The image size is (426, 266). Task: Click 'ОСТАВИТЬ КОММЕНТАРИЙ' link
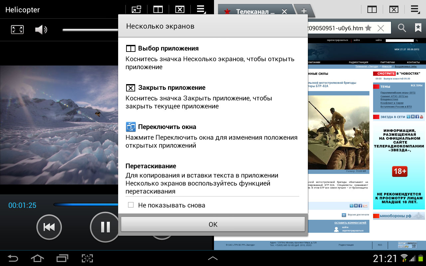tap(350, 222)
